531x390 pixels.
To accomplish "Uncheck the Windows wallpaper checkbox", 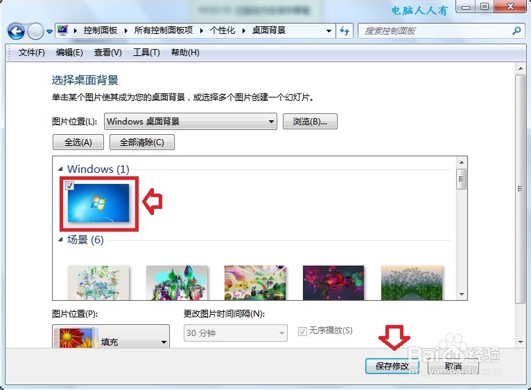I will coord(70,186).
